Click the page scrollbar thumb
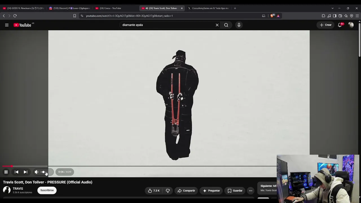 360,39
